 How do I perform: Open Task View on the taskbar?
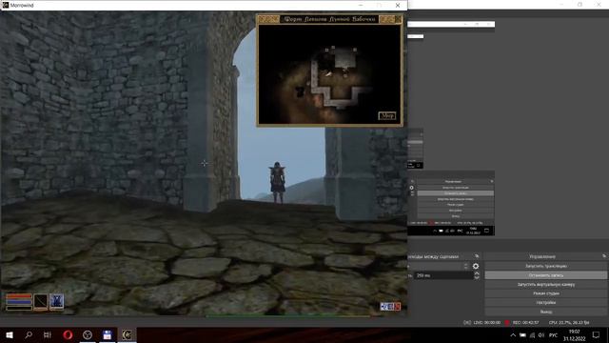[x=48, y=334]
